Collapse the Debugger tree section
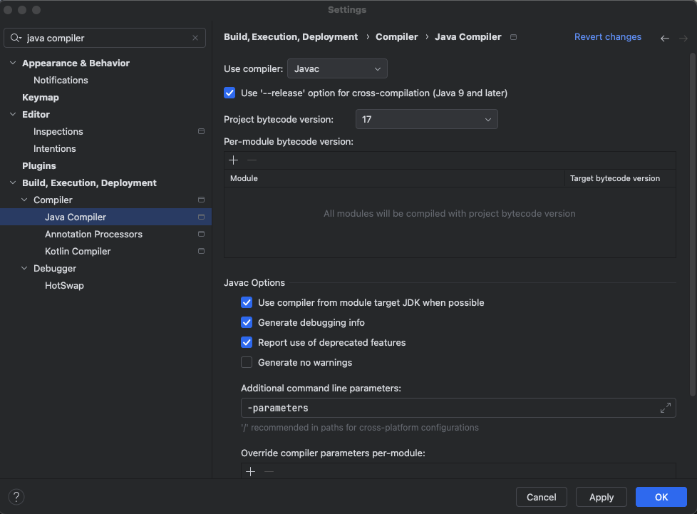Viewport: 697px width, 514px height. click(25, 269)
